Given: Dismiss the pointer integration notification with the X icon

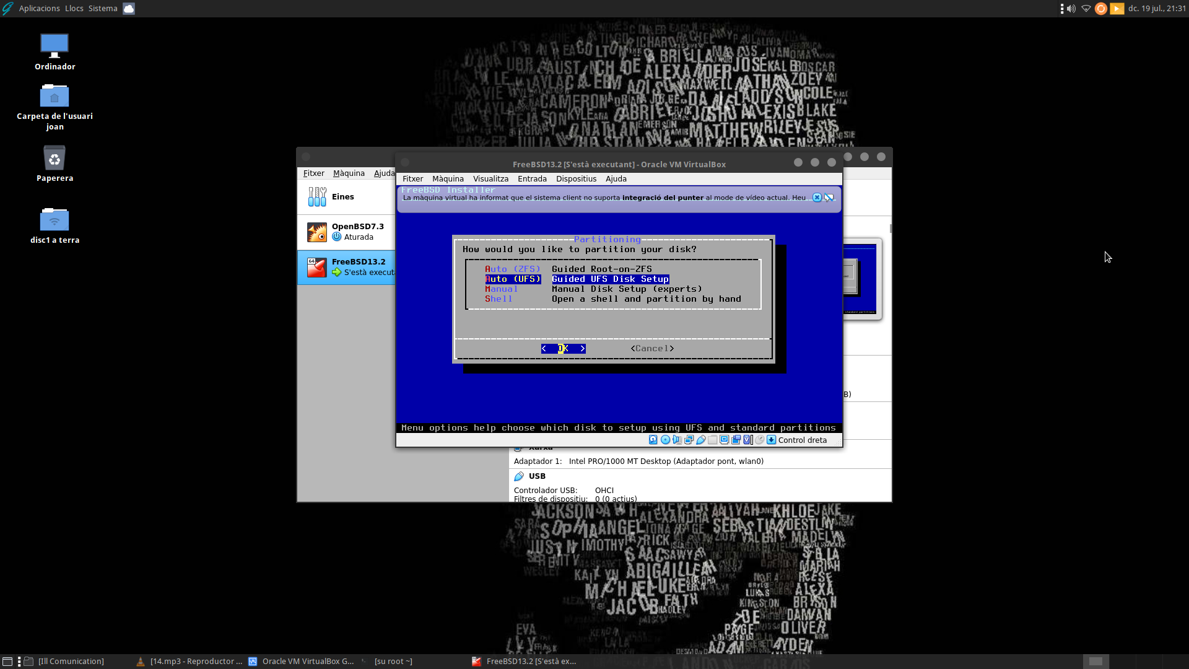Looking at the screenshot, I should tap(817, 198).
